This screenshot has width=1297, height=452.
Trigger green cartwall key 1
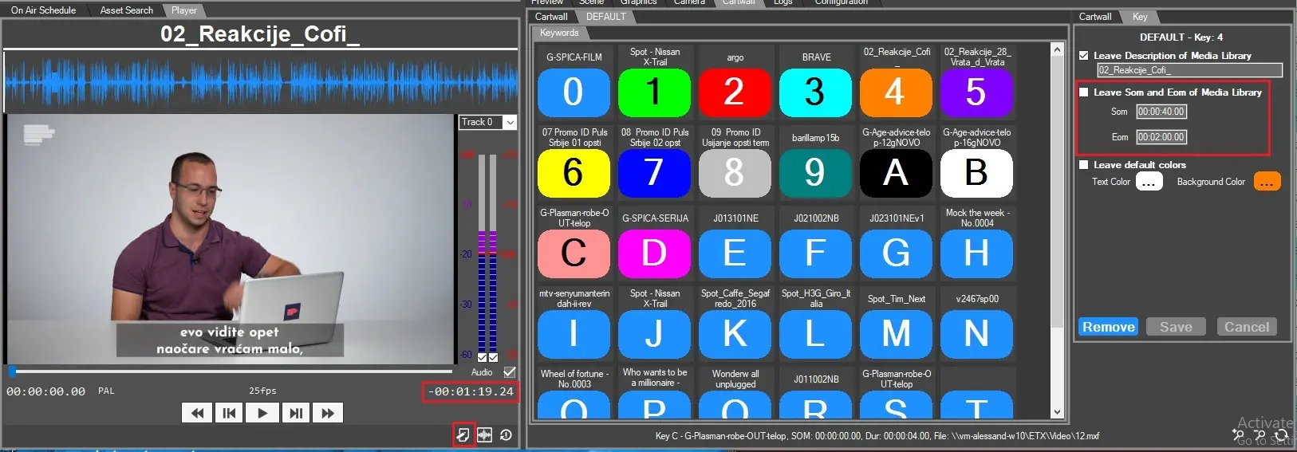point(654,92)
